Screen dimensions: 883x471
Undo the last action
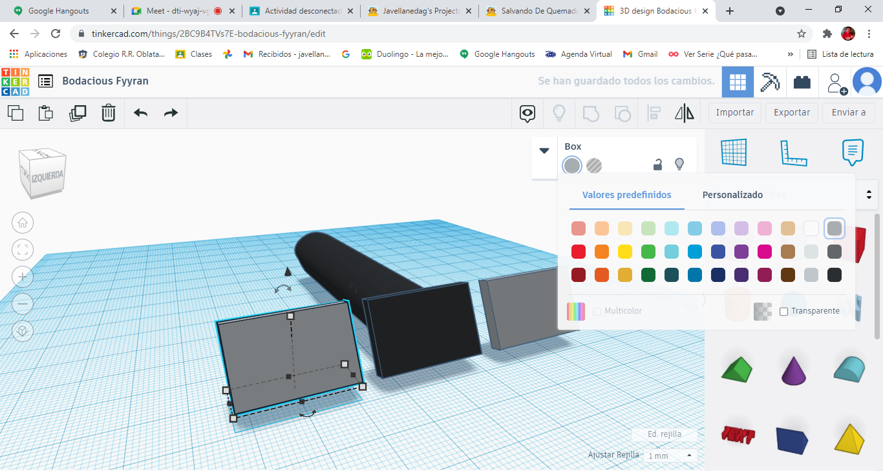coord(140,114)
